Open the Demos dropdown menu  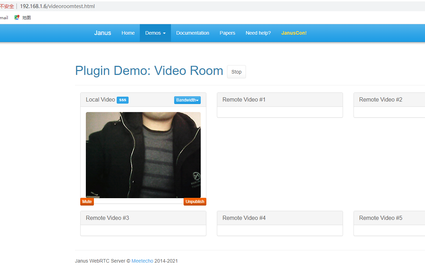pos(155,33)
